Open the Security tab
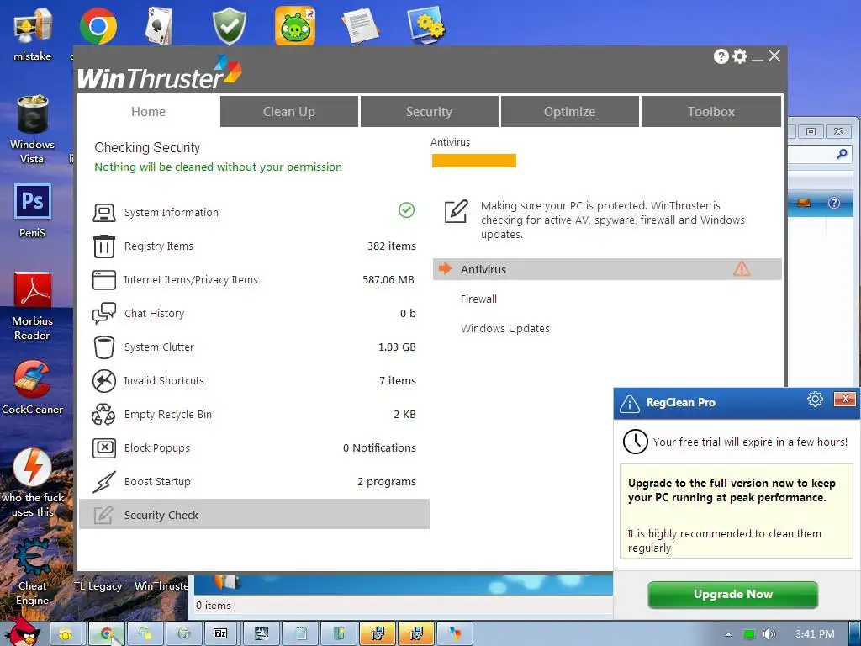This screenshot has width=861, height=646. click(430, 112)
